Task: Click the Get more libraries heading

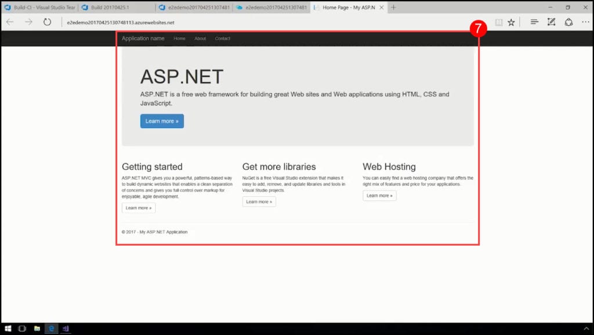Action: pyautogui.click(x=279, y=166)
